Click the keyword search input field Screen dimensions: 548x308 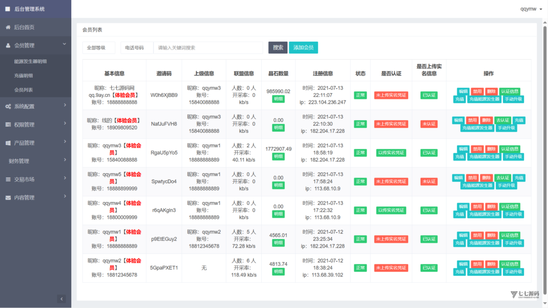[x=208, y=48]
